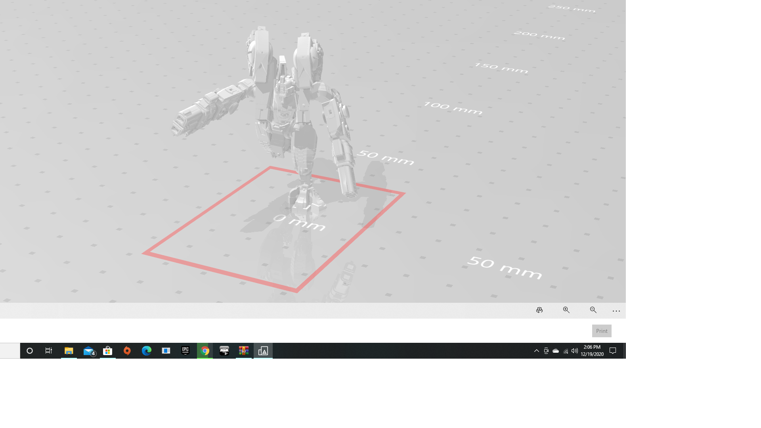
Task: Launch Arma from the taskbar
Action: 224,351
